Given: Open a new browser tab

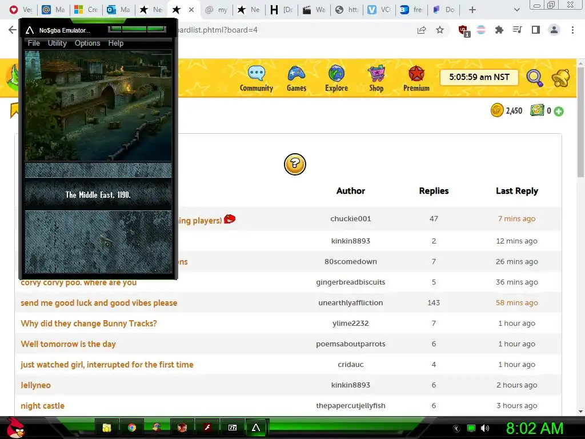Looking at the screenshot, I should pyautogui.click(x=472, y=10).
